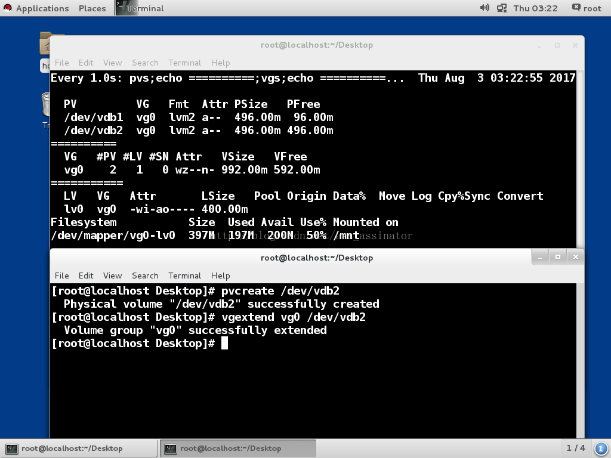Open View menu in front terminal

(x=112, y=276)
